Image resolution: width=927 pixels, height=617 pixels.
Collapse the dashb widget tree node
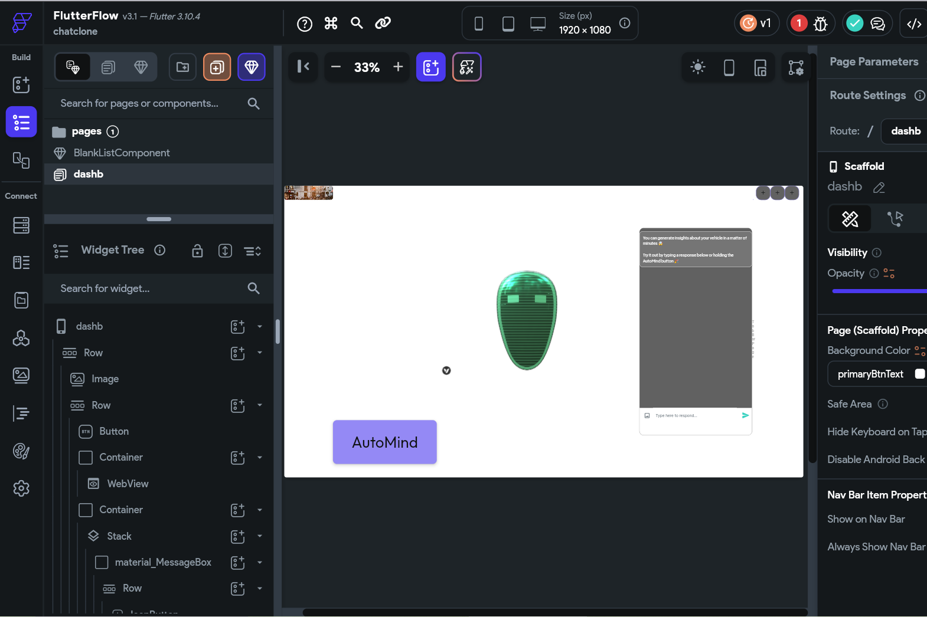260,326
